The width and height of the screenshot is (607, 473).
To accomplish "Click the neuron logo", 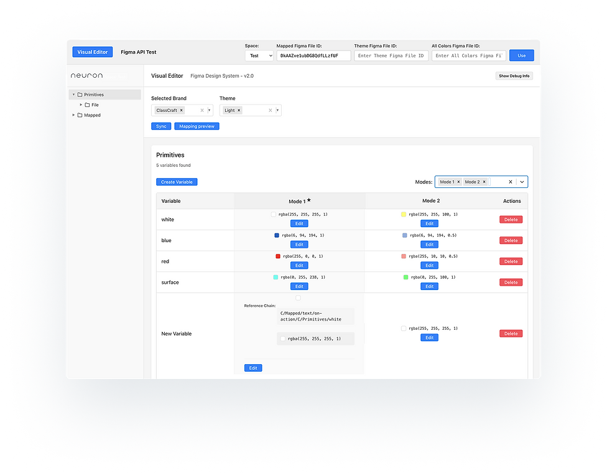I will tap(86, 75).
